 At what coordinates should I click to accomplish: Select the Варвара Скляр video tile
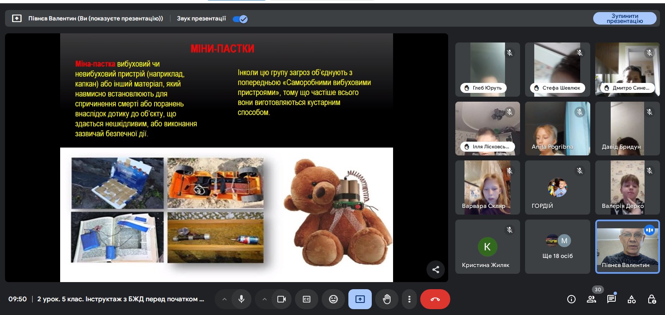point(487,187)
